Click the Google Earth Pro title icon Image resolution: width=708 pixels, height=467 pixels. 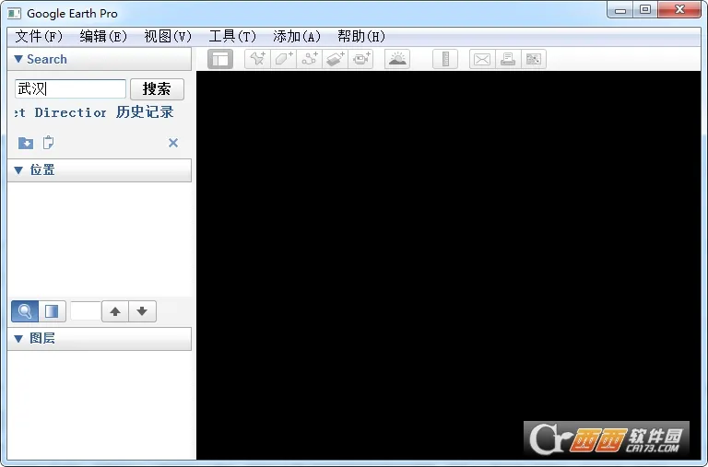pyautogui.click(x=15, y=13)
